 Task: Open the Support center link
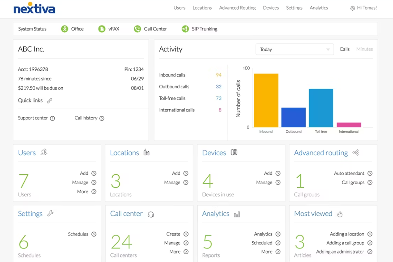click(x=33, y=118)
